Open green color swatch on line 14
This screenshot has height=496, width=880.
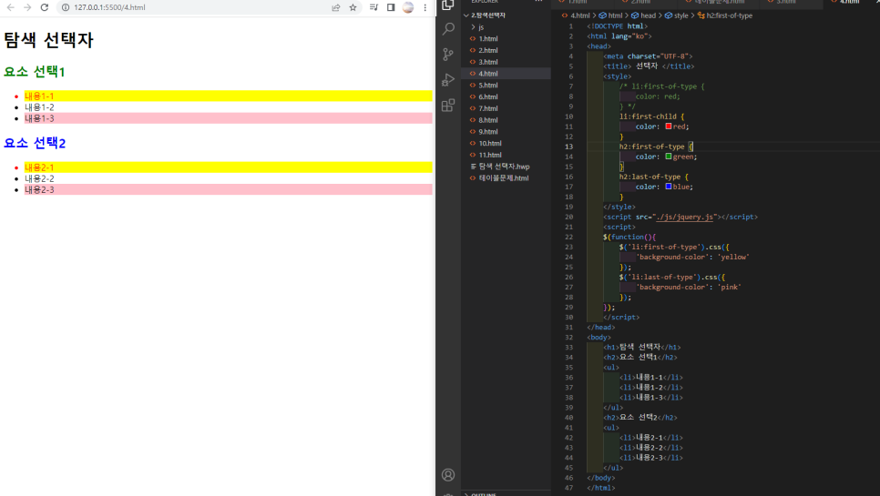click(669, 157)
